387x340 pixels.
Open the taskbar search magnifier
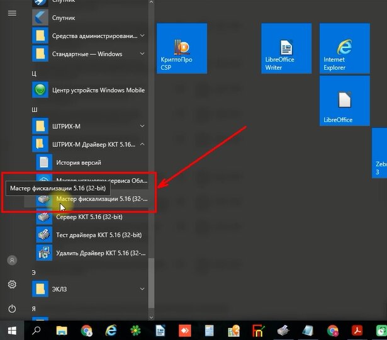36,331
